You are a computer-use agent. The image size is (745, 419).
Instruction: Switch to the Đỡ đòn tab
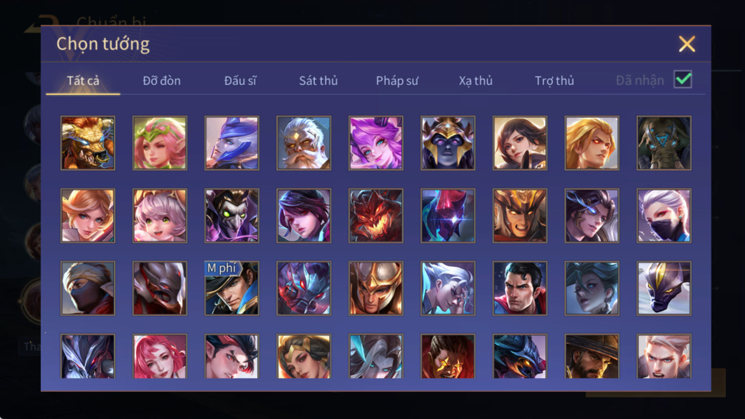(162, 81)
